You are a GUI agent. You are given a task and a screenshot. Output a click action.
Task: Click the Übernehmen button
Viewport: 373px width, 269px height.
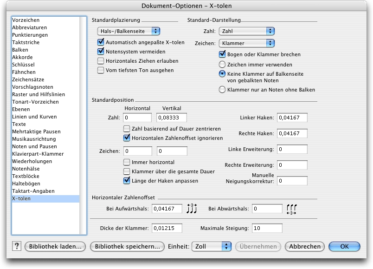coord(258,246)
